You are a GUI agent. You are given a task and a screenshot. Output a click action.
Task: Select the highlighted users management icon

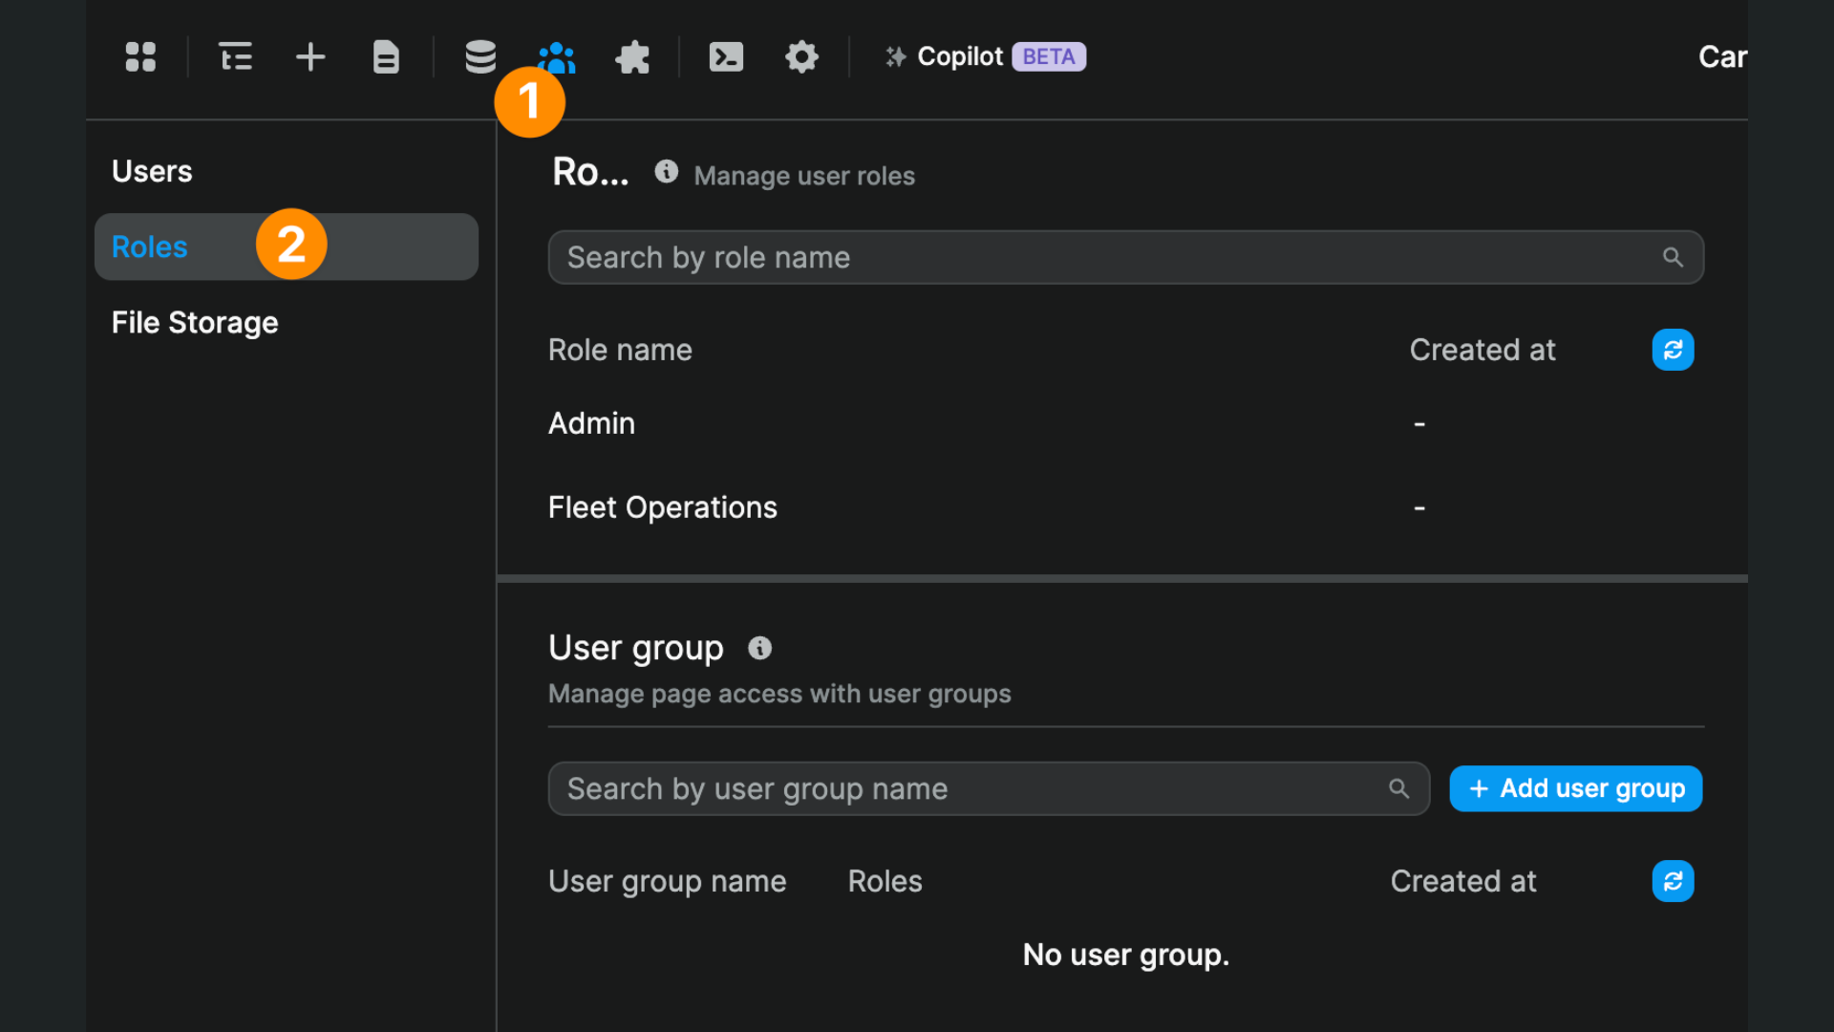coord(557,57)
